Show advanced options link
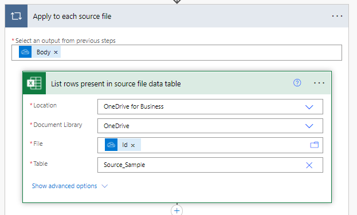The width and height of the screenshot is (357, 215). click(69, 186)
